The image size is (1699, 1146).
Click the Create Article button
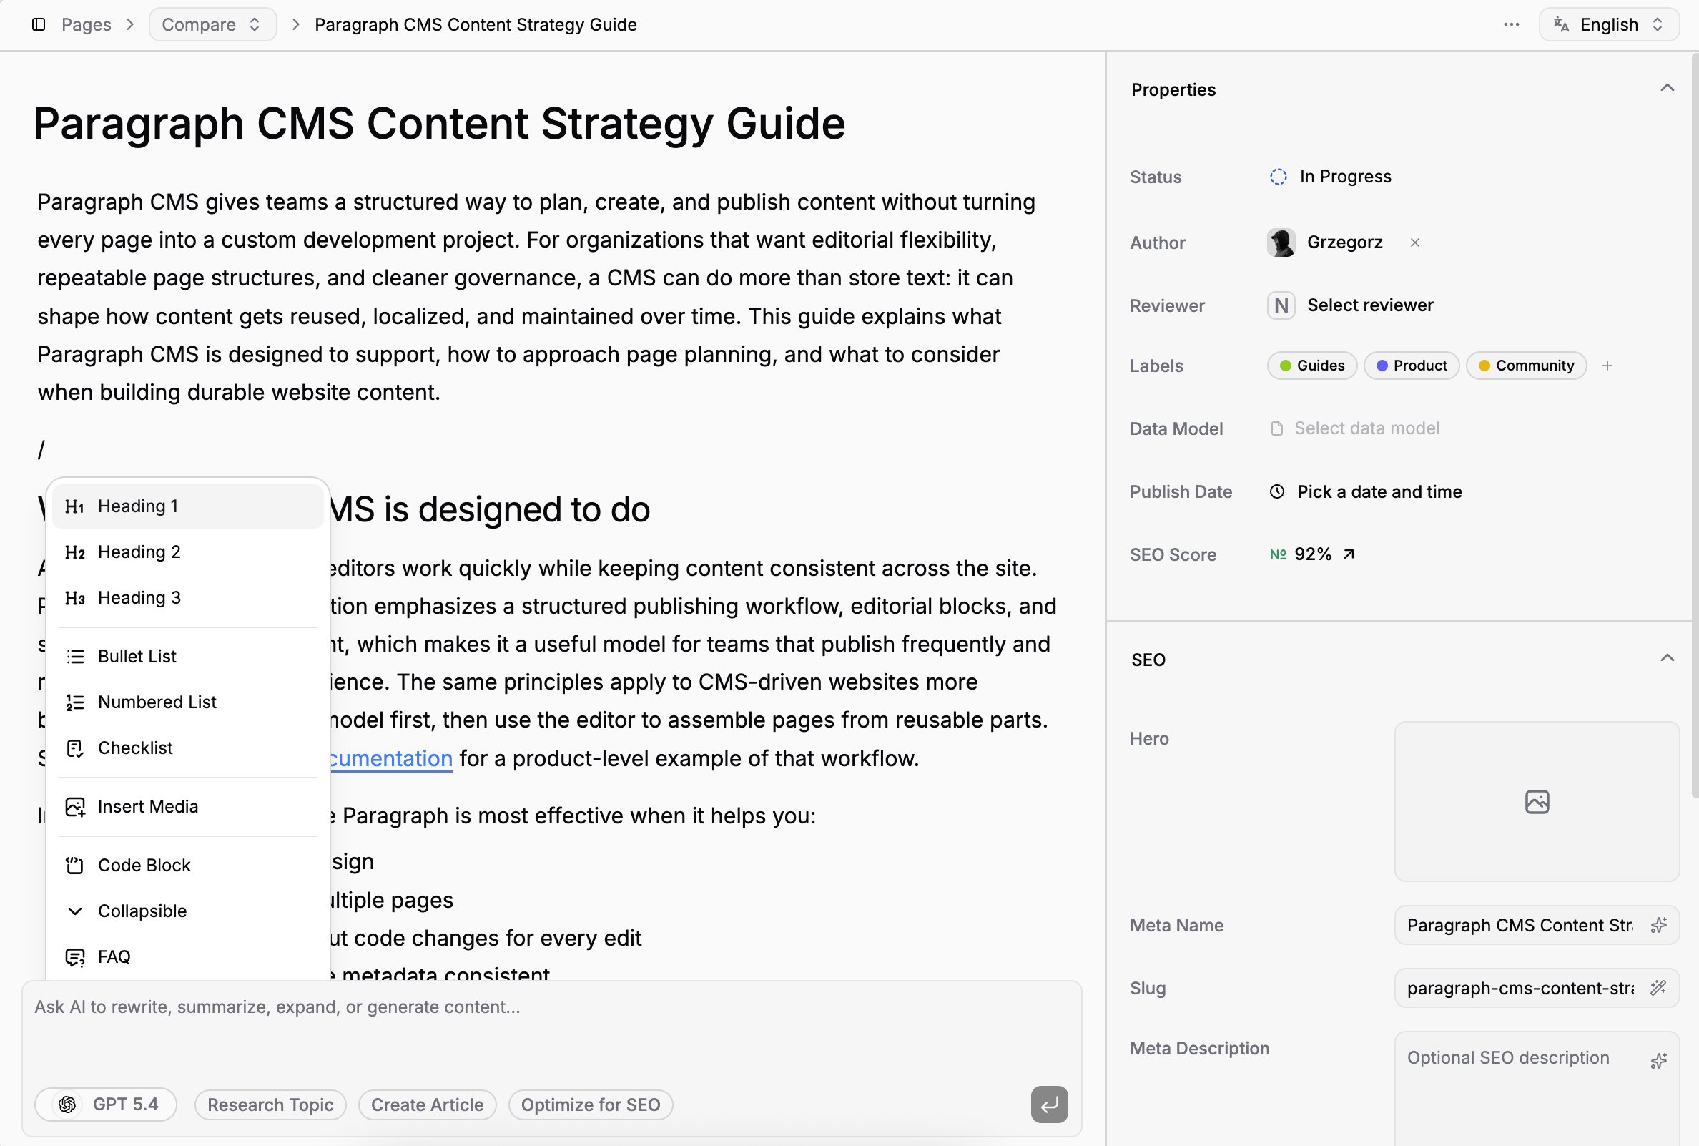427,1105
